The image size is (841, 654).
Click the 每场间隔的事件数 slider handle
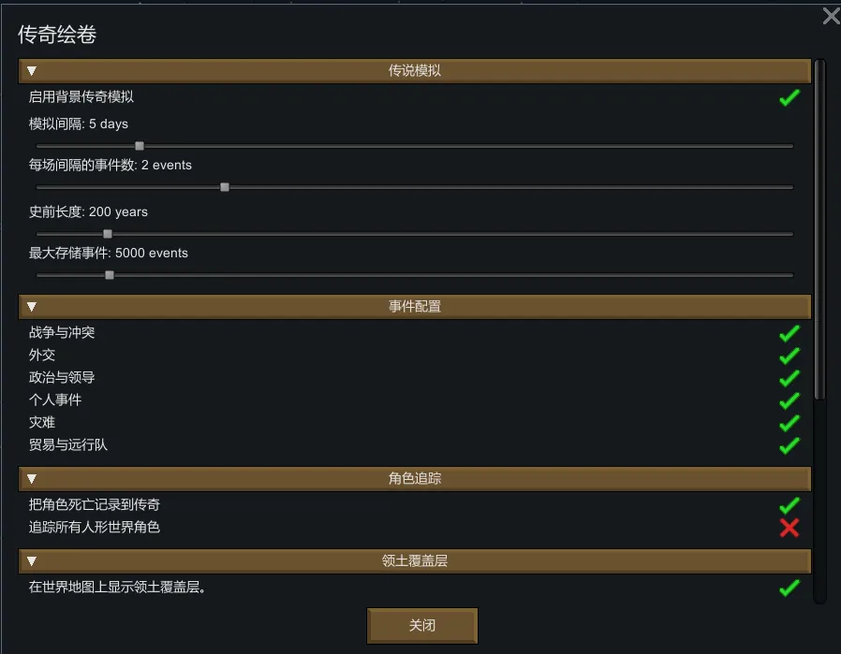[x=225, y=187]
